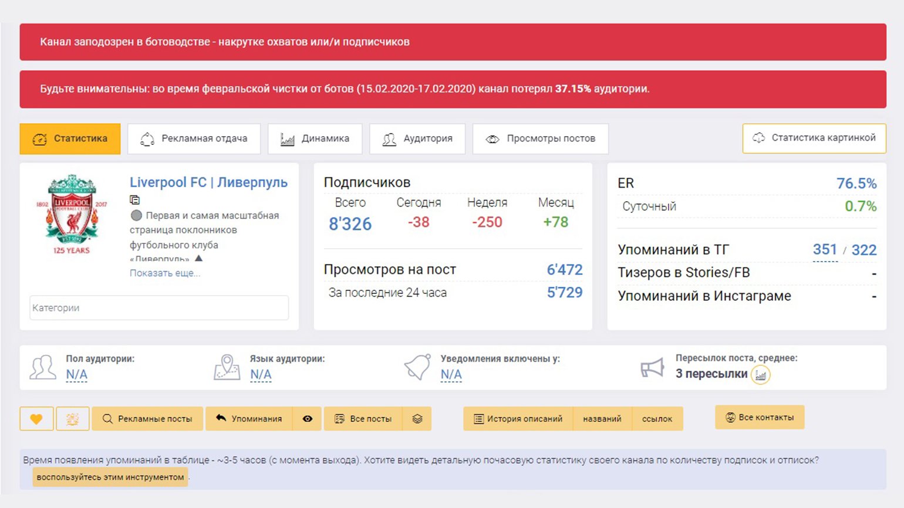Click the weekly subscriber change -250
This screenshot has width=904, height=508.
point(487,222)
